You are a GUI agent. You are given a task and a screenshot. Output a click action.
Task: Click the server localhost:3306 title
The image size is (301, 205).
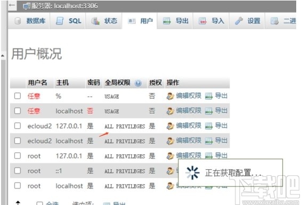tap(64, 6)
